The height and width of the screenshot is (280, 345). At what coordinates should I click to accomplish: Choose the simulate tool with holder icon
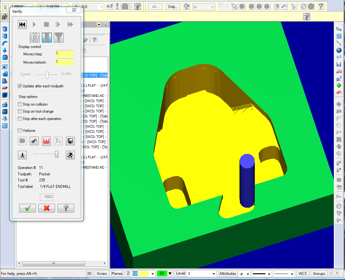(59, 38)
